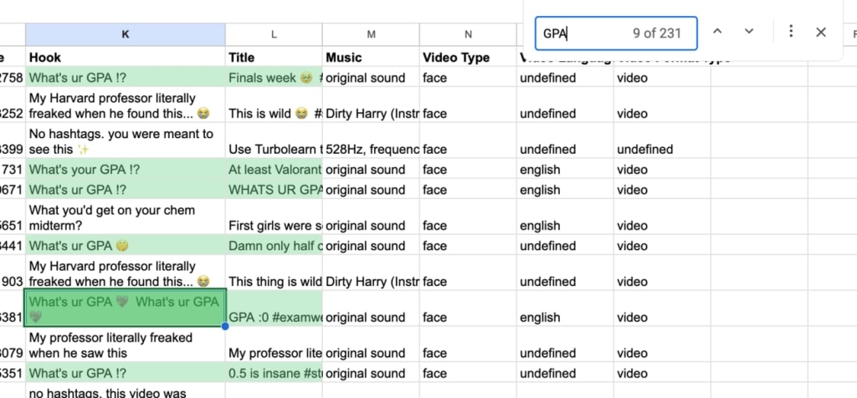Select column K header
The width and height of the screenshot is (857, 398).
pyautogui.click(x=126, y=34)
